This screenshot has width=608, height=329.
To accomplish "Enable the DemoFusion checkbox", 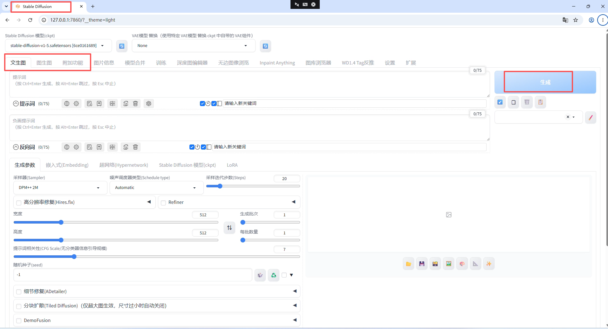I will coord(19,321).
